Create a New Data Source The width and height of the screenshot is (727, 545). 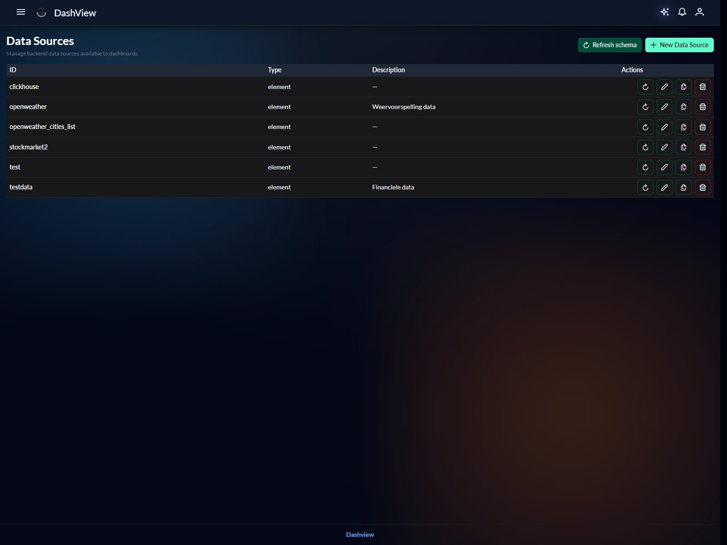pyautogui.click(x=679, y=45)
